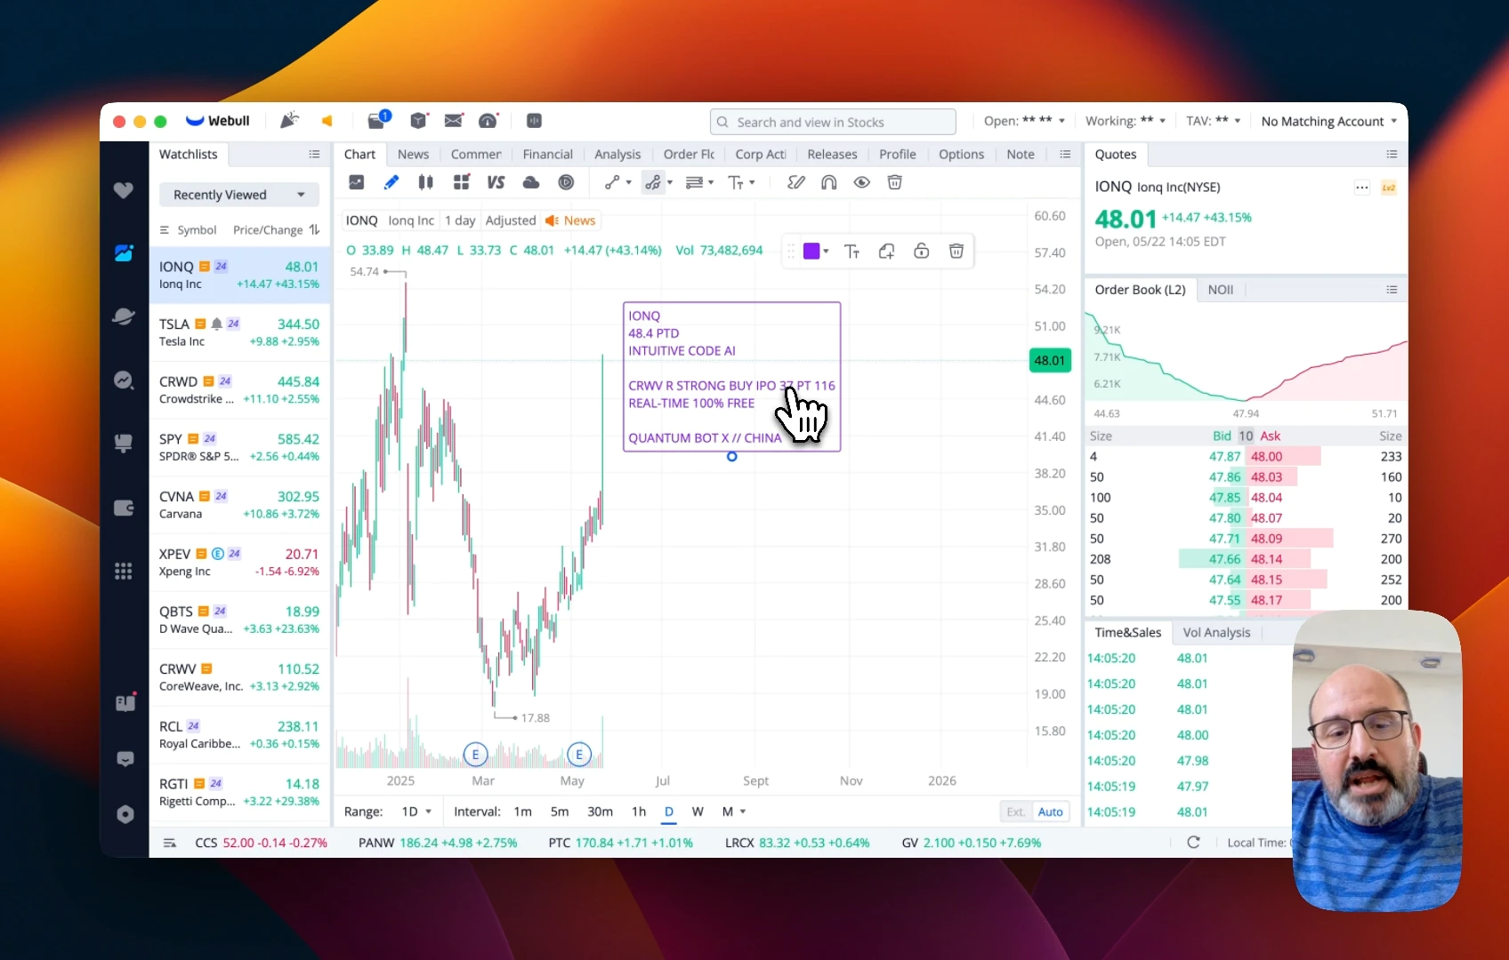Toggle Ext. extended hours button
This screenshot has width=1509, height=960.
1015,812
